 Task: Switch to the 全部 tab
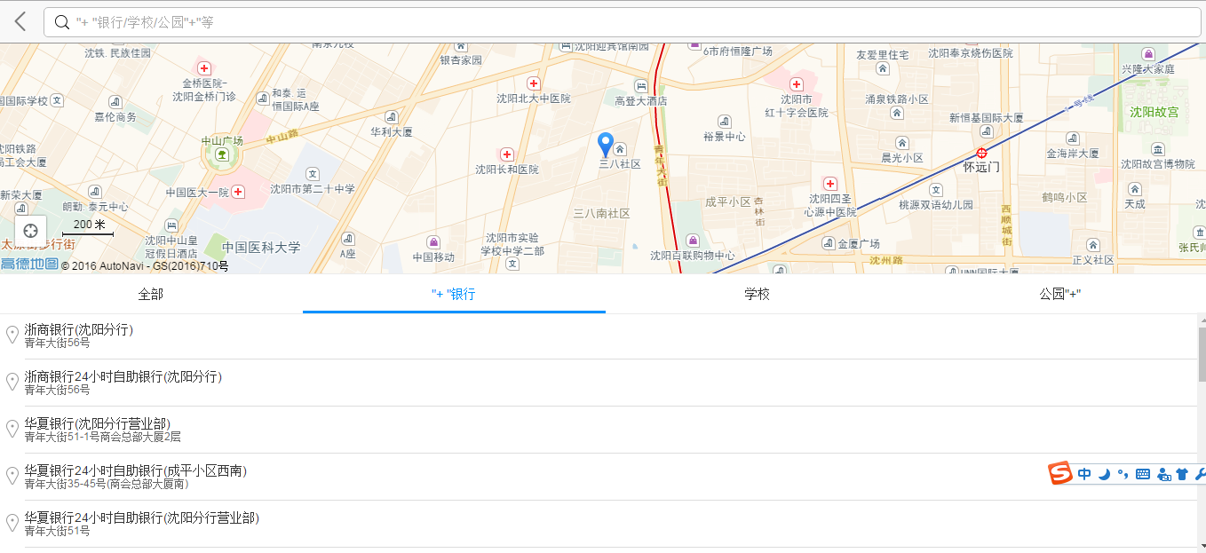[x=151, y=294]
